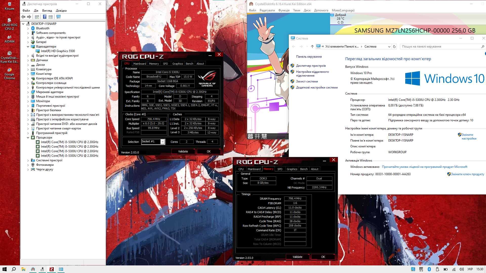Select the C: D: disk entry in CrystalDiskInfo
This screenshot has width=486, height=273.
[340, 19]
